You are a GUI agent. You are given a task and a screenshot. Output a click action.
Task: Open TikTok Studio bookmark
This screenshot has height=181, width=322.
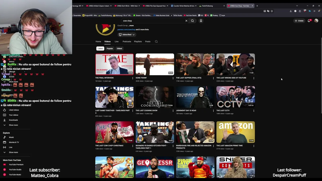pyautogui.click(x=176, y=15)
